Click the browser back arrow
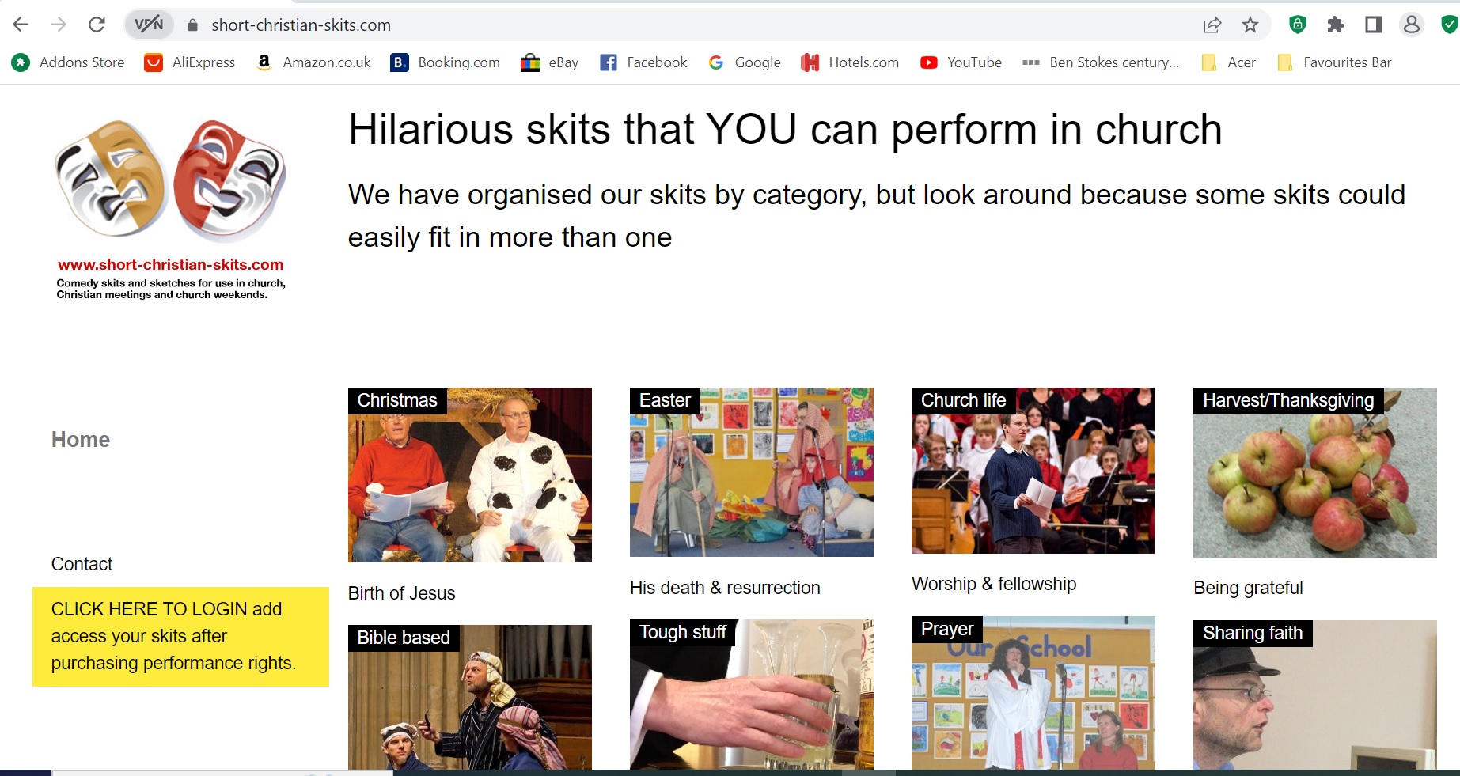This screenshot has height=776, width=1460. point(21,25)
